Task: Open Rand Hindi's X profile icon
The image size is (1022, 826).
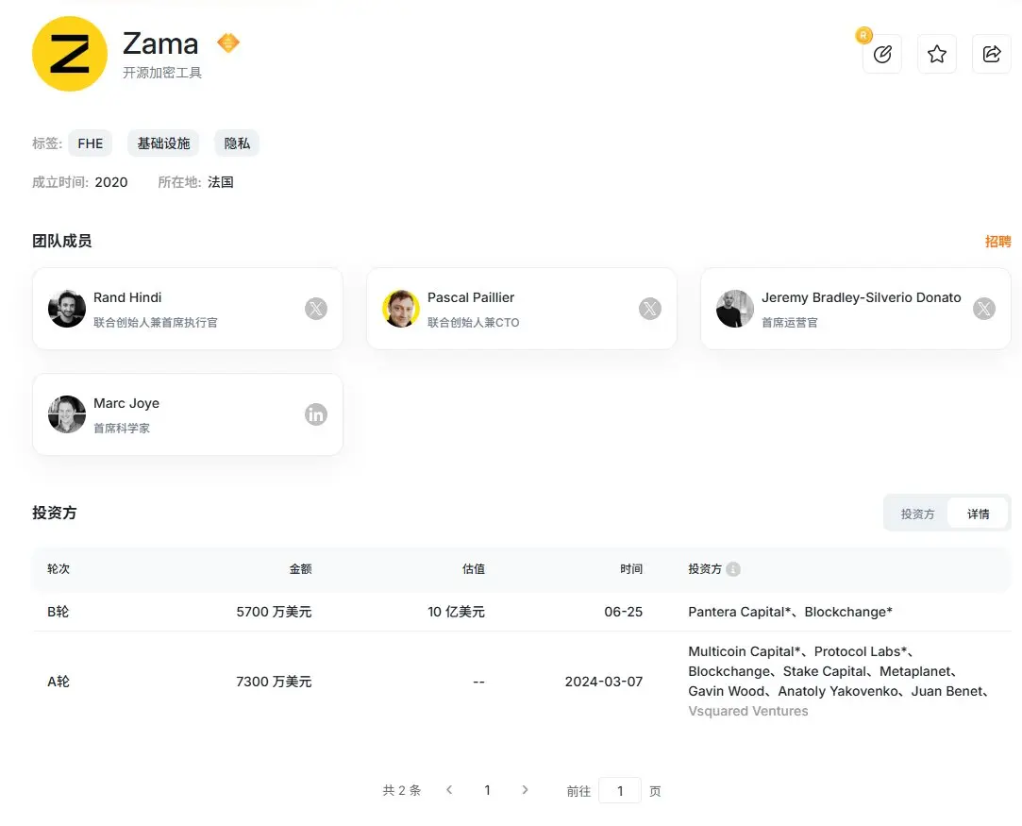Action: (x=316, y=309)
